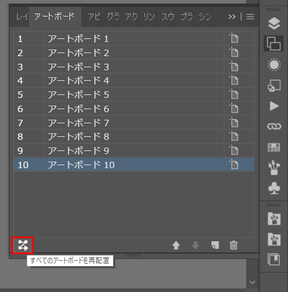The width and height of the screenshot is (288, 292).
Task: Switch to the グラ tab
Action: 113,17
